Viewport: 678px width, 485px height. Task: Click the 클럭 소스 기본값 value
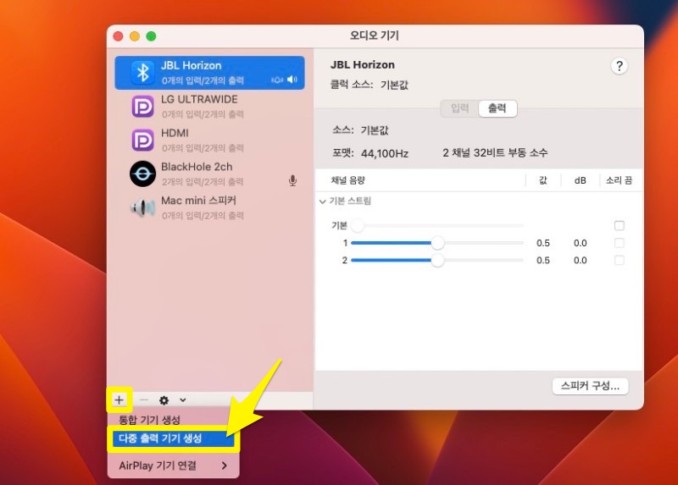click(394, 85)
